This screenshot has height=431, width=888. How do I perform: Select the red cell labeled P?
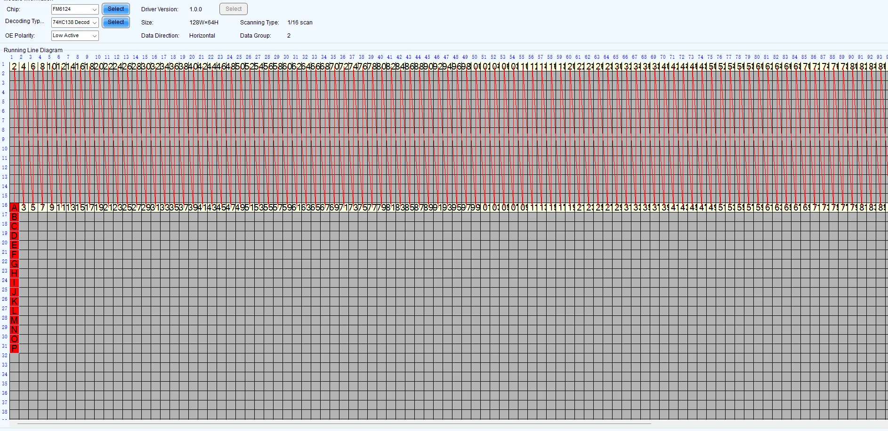pyautogui.click(x=14, y=348)
